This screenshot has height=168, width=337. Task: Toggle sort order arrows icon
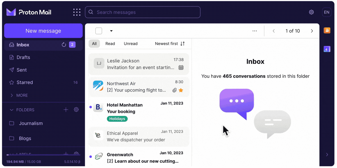tap(183, 44)
